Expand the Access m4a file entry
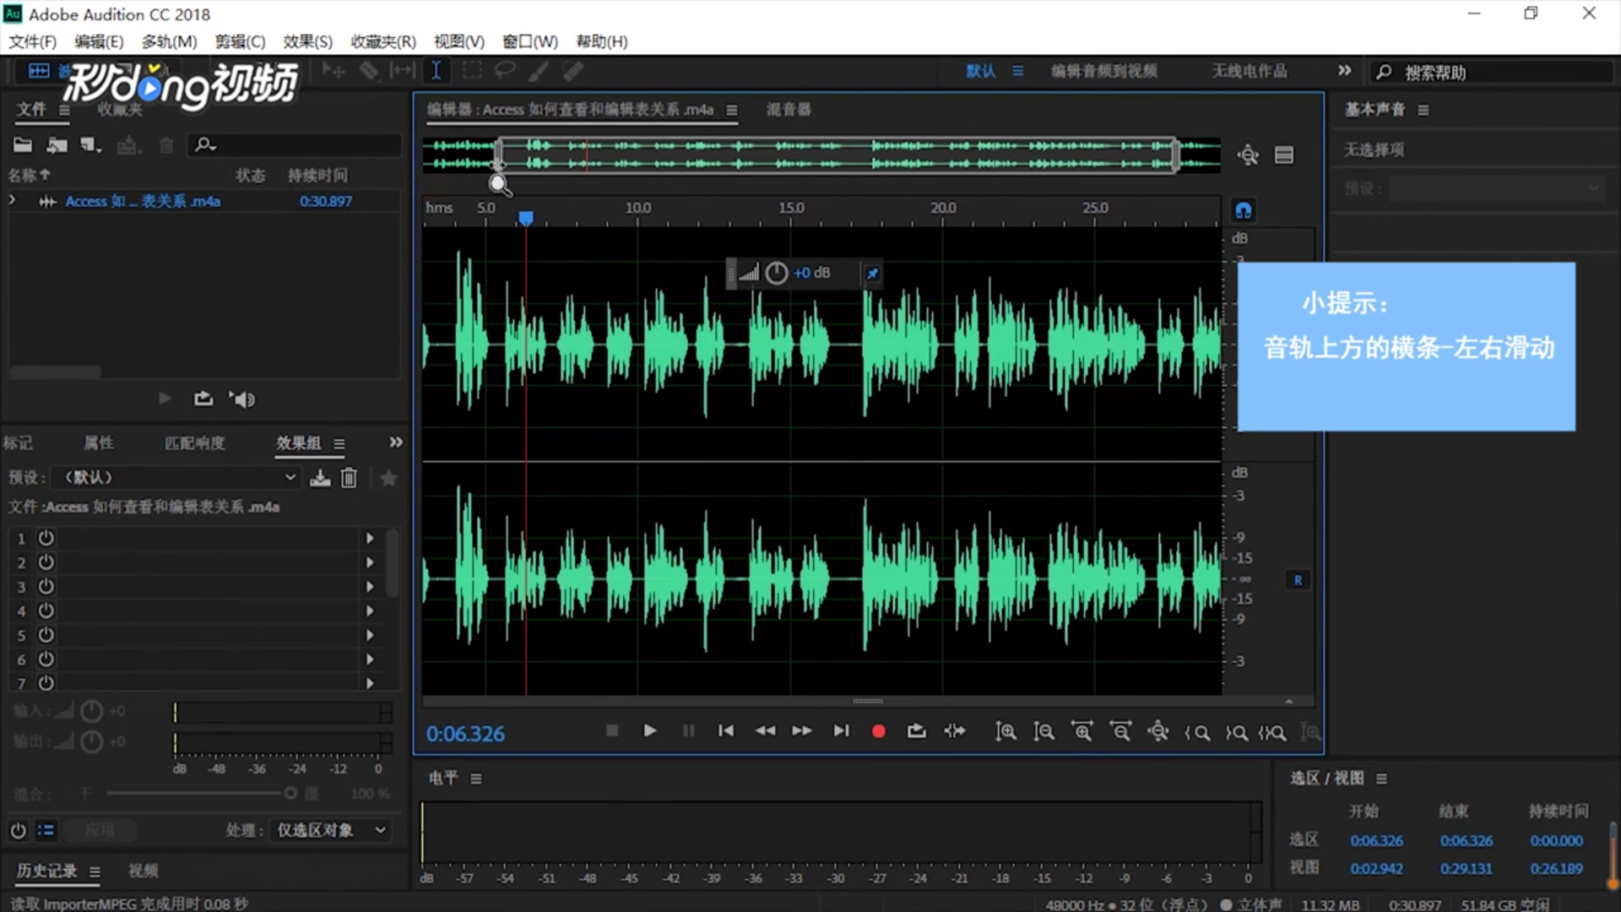Viewport: 1621px width, 912px height. point(12,201)
